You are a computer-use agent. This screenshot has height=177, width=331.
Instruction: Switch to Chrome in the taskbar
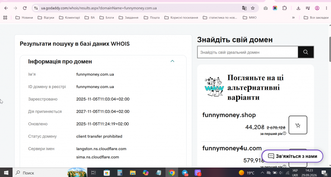(x=172, y=173)
